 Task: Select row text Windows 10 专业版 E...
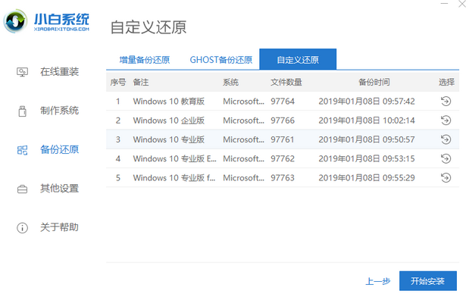click(x=174, y=159)
